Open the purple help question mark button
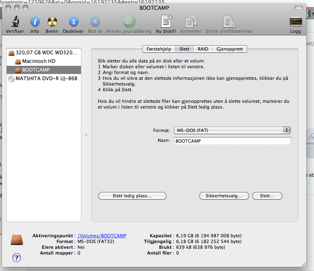The image size is (314, 271). (x=16, y=257)
